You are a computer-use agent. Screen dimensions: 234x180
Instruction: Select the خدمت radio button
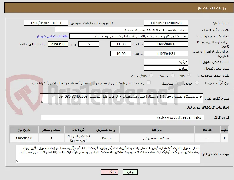click(x=173, y=75)
